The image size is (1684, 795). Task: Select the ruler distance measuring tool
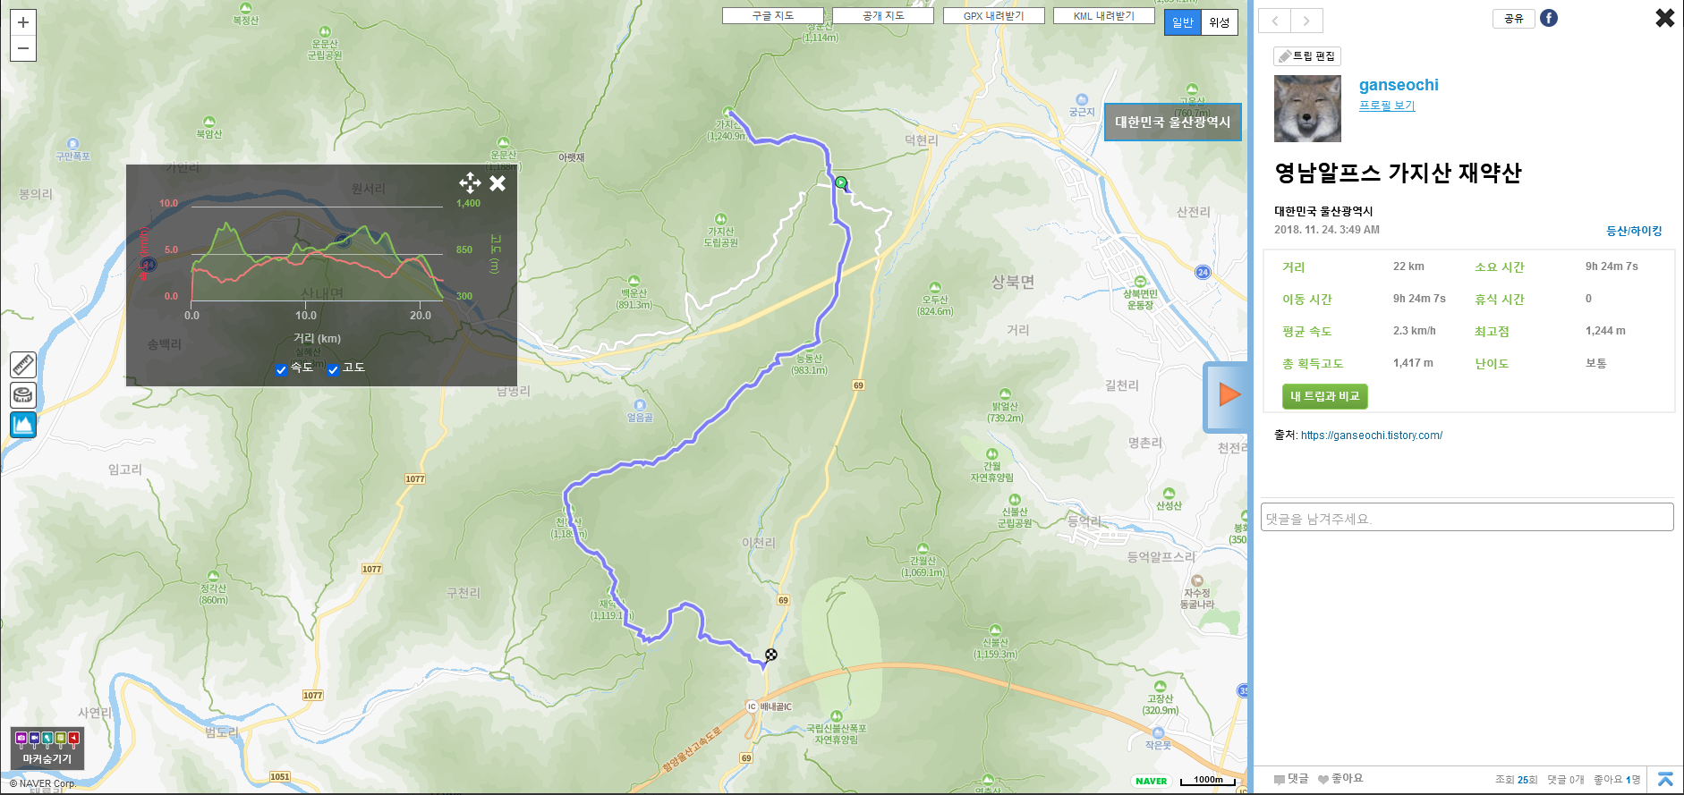click(x=23, y=365)
